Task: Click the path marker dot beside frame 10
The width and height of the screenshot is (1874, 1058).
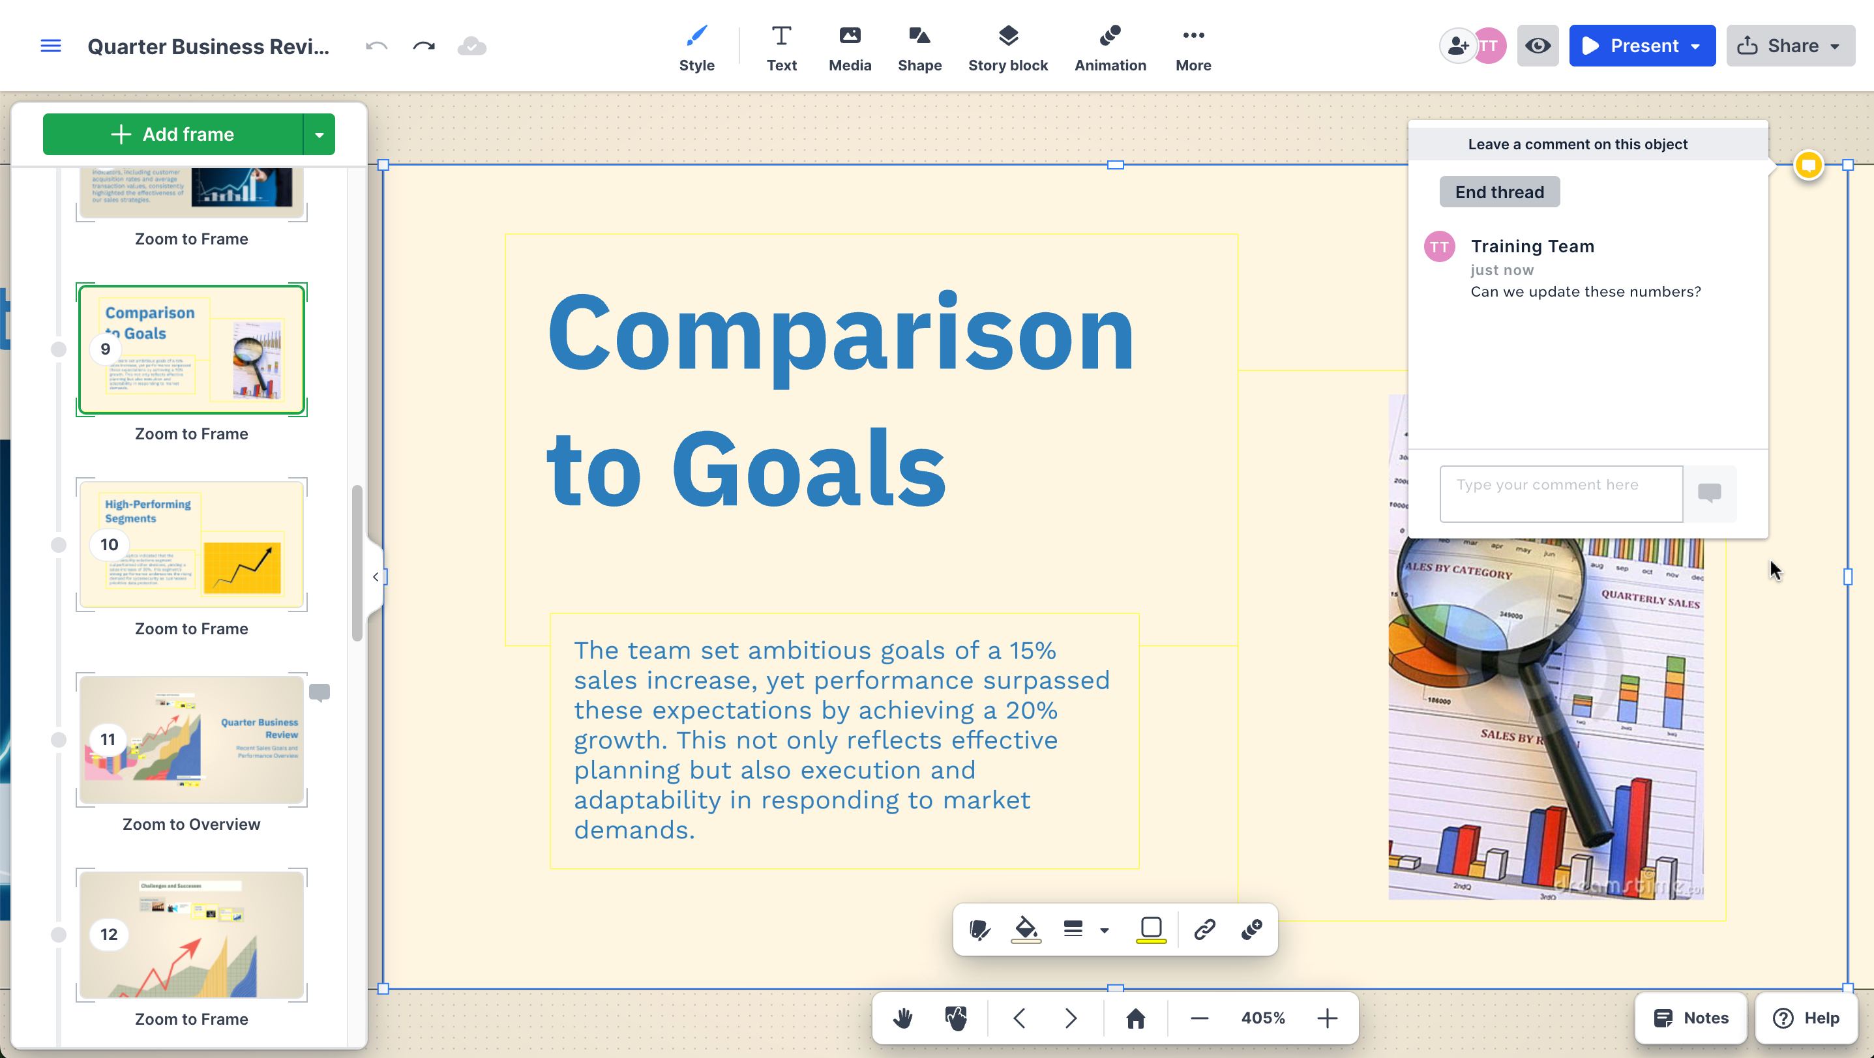Action: [59, 544]
